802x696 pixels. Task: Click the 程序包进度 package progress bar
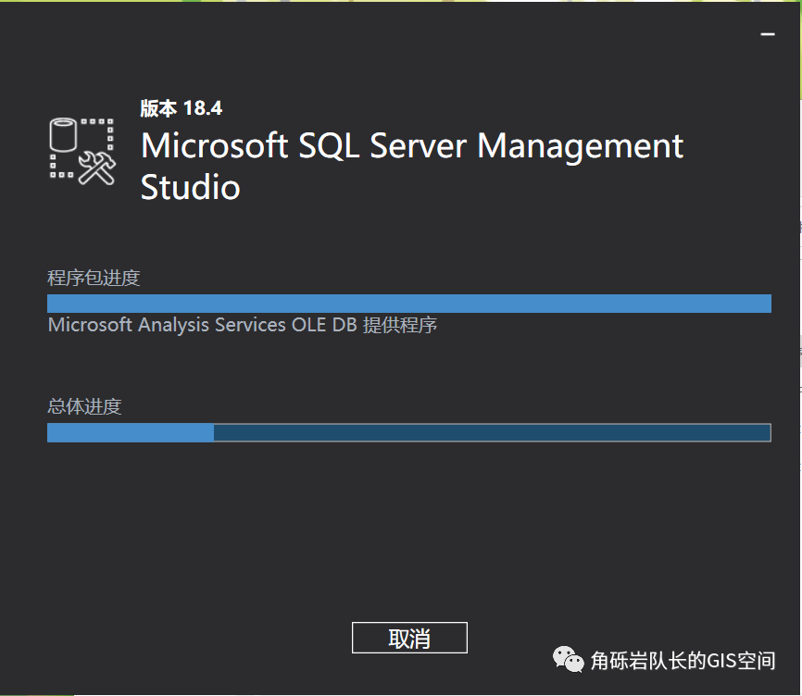409,304
